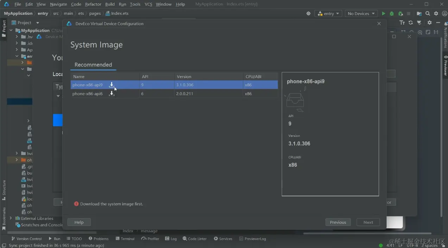Download the phone-x86-api9 system image

[112, 85]
